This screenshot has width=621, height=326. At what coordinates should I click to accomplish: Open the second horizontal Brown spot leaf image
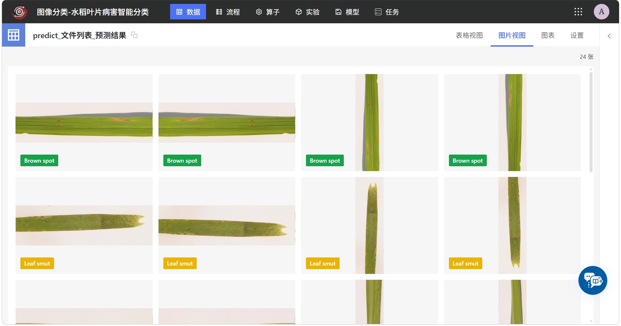point(227,123)
